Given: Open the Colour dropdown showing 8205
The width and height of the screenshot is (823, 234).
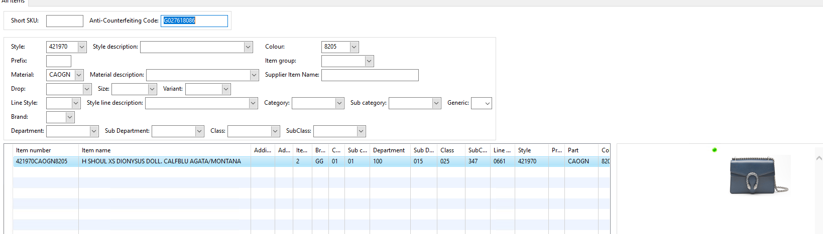Looking at the screenshot, I should [x=354, y=47].
